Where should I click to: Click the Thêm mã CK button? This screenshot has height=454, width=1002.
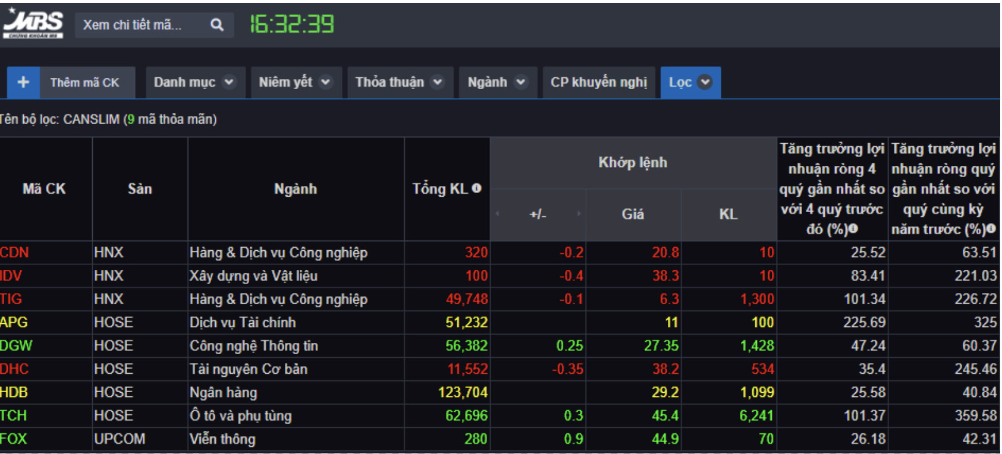click(x=84, y=83)
